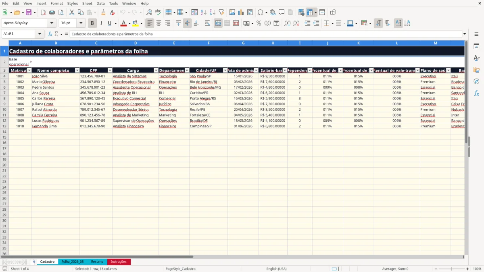Adjust the zoom slider in status bar
Screen dimensions: 484x272
pyautogui.click(x=451, y=269)
